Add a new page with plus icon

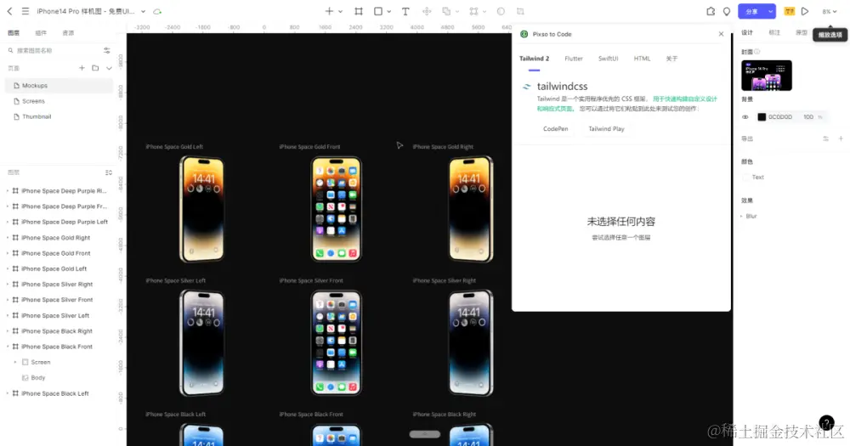pos(82,68)
